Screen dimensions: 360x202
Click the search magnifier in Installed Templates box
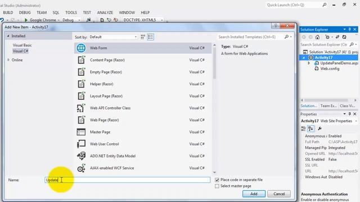pos(286,36)
